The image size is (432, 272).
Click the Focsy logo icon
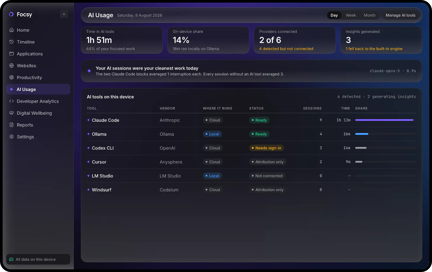point(11,14)
